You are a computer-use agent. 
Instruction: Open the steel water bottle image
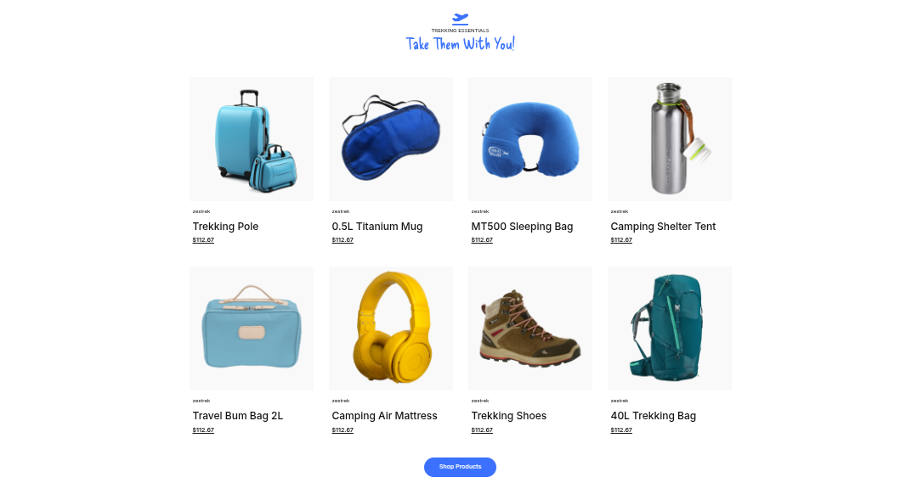coord(669,139)
